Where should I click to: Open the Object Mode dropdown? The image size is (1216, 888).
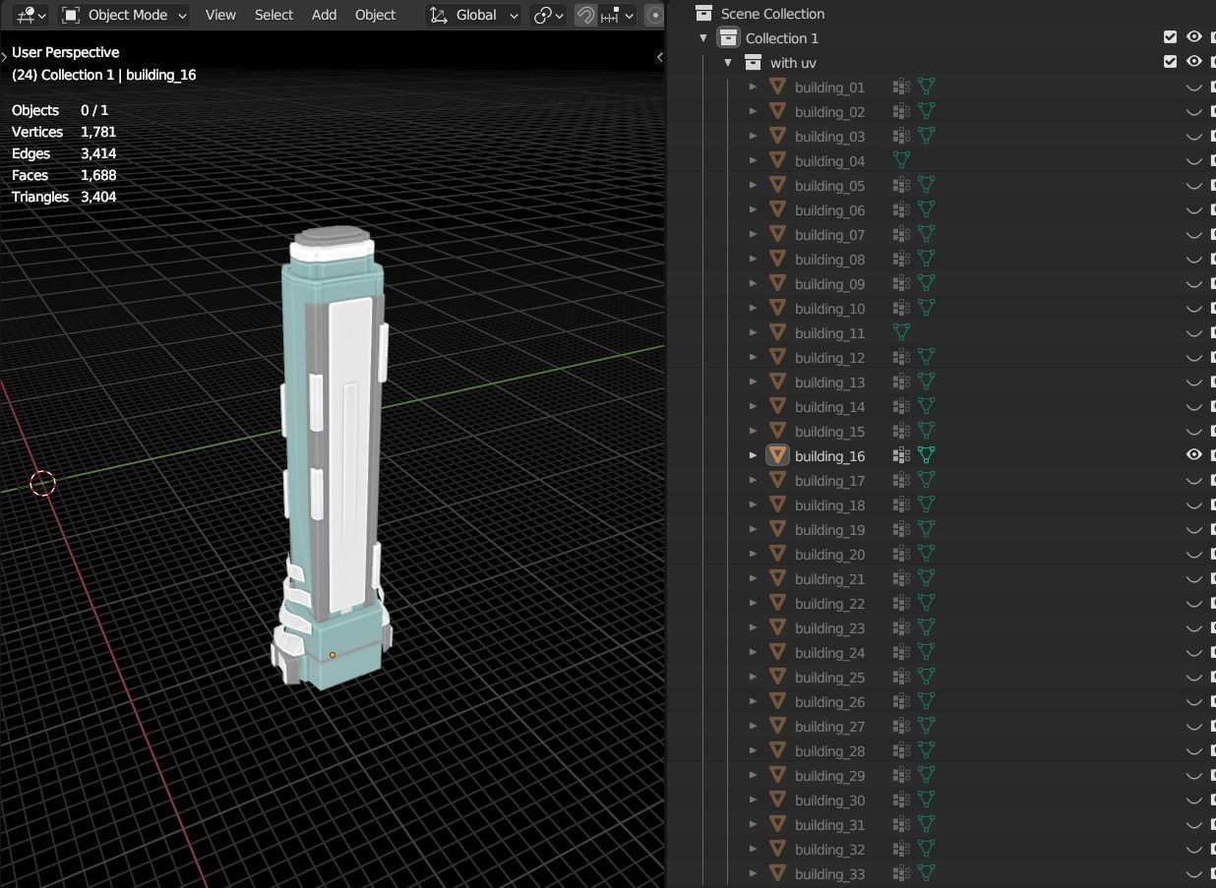[x=124, y=15]
